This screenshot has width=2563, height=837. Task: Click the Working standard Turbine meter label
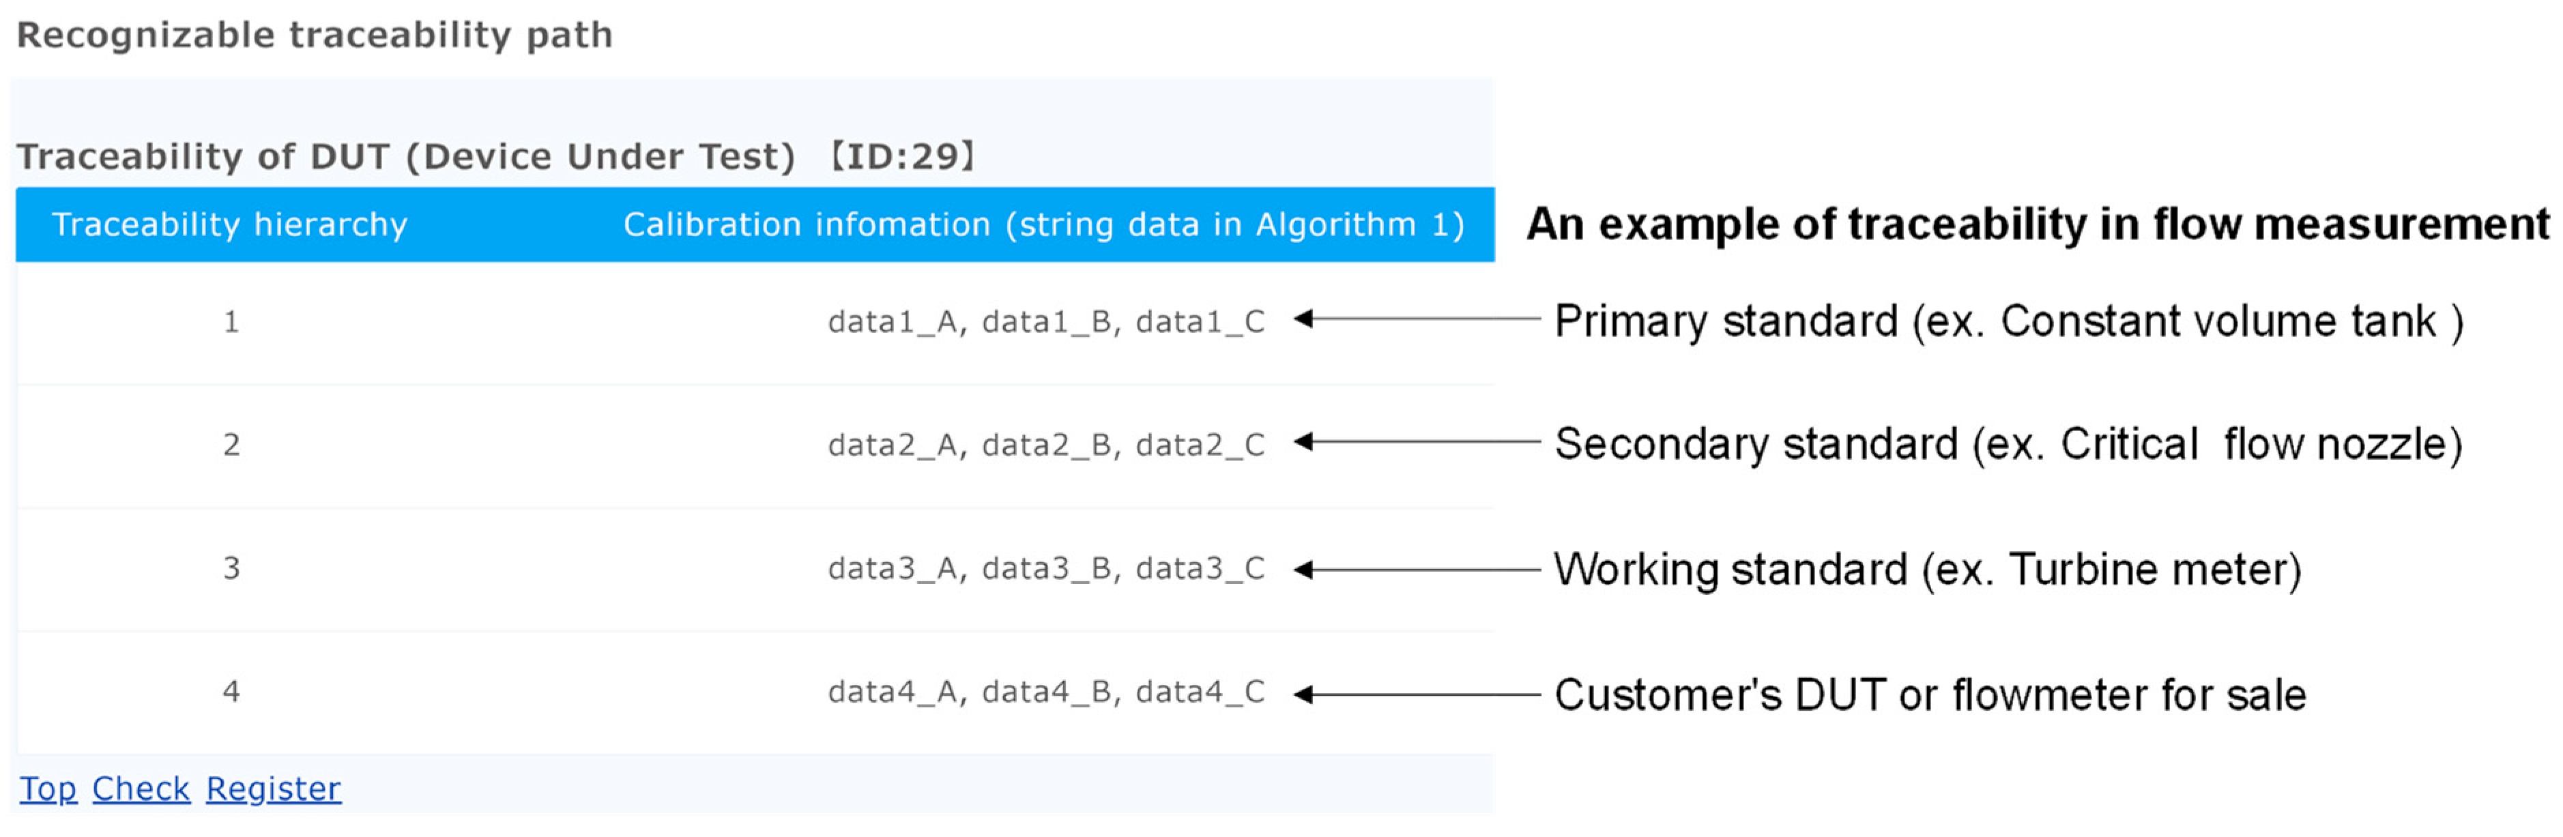point(1927,570)
